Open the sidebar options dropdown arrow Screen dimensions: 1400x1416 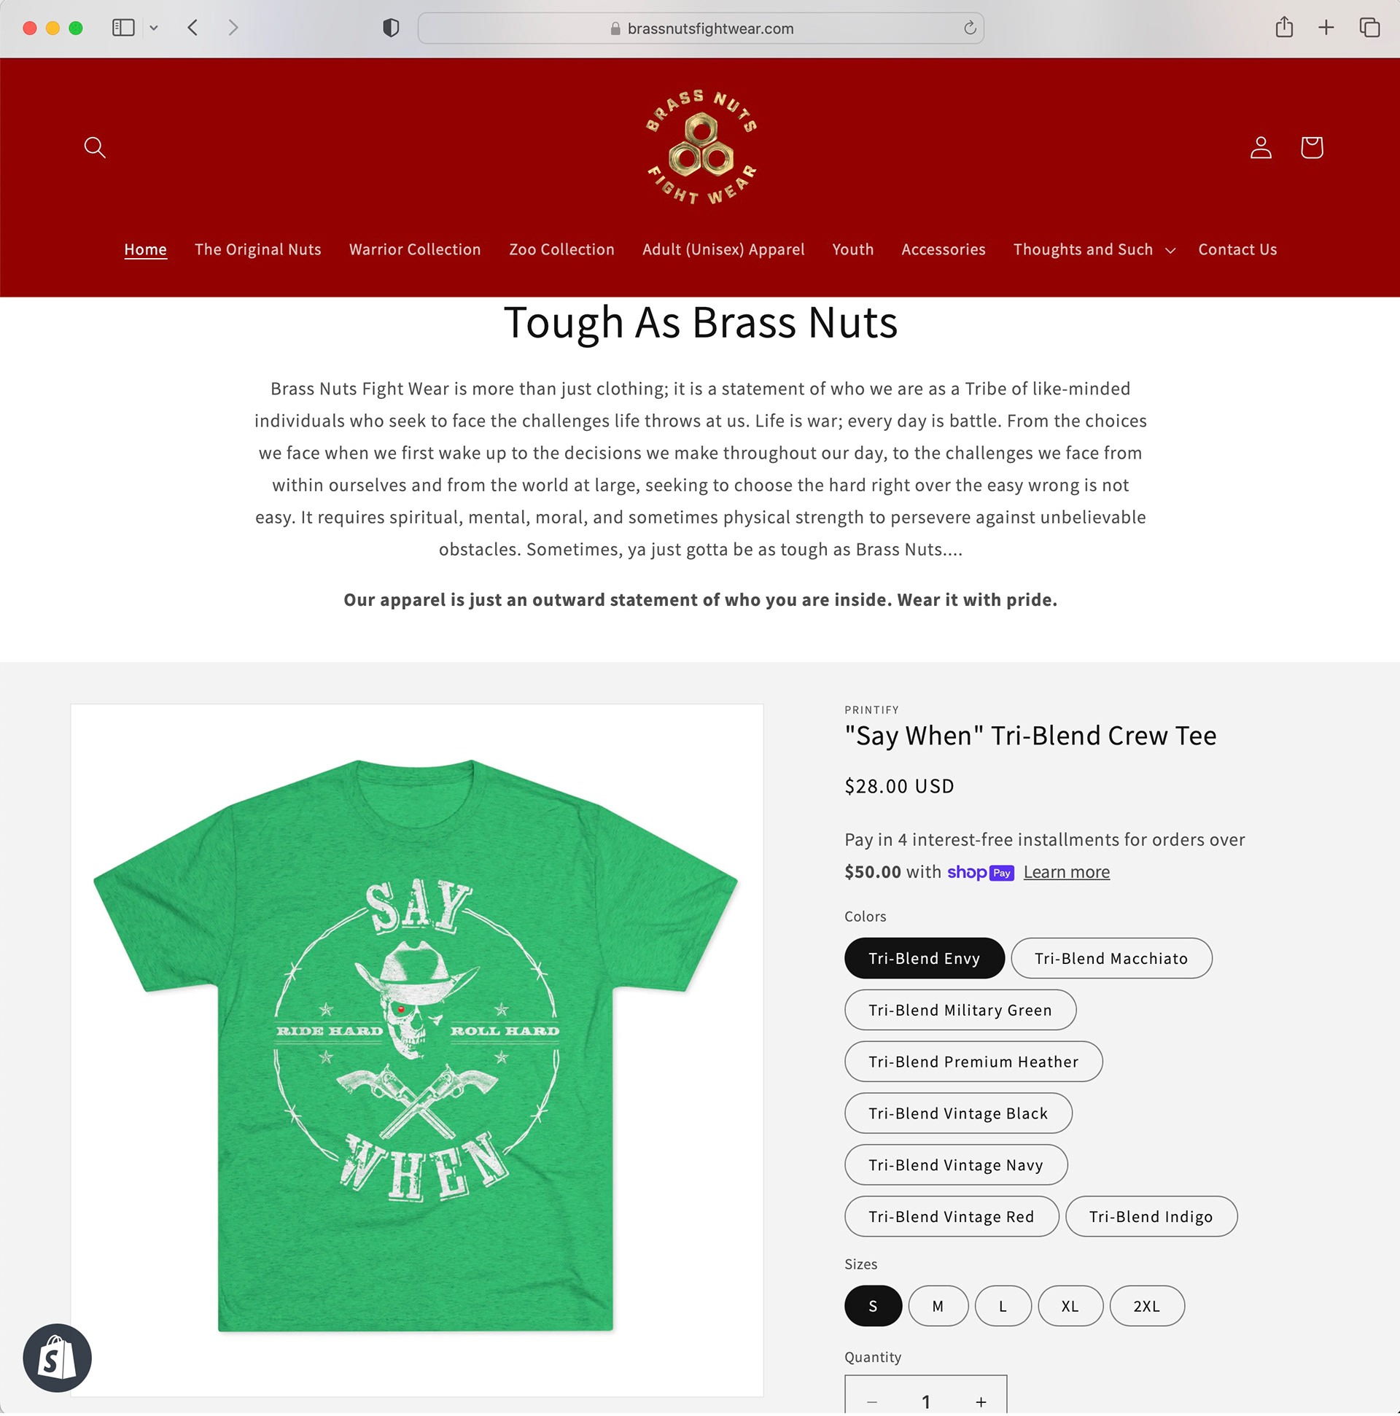[x=154, y=28]
